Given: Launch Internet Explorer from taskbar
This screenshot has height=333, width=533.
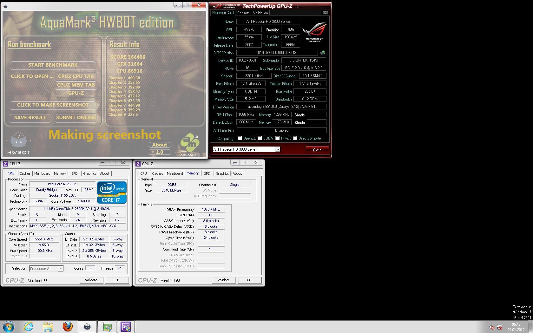Looking at the screenshot, I should [x=28, y=327].
